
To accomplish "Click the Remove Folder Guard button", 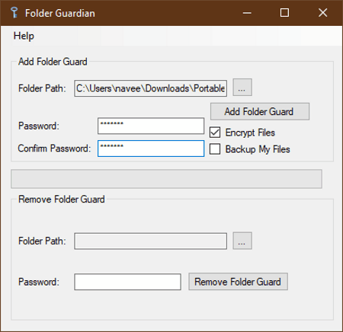I will click(238, 282).
